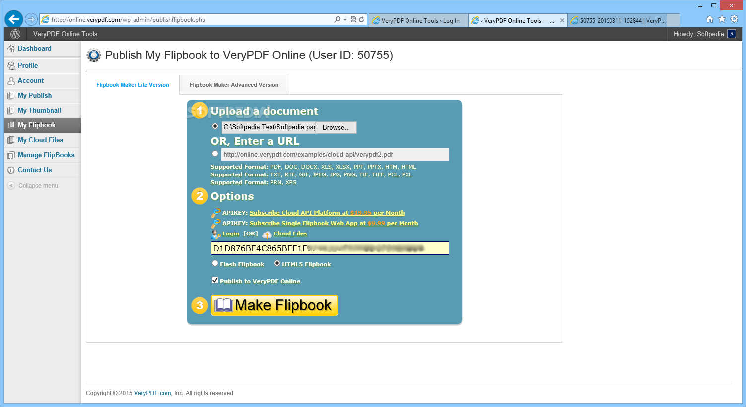Open the WordPress logo menu
The width and height of the screenshot is (746, 407).
(x=15, y=34)
